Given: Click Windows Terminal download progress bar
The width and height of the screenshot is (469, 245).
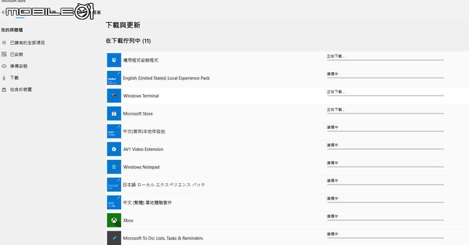Looking at the screenshot, I should click(x=385, y=96).
